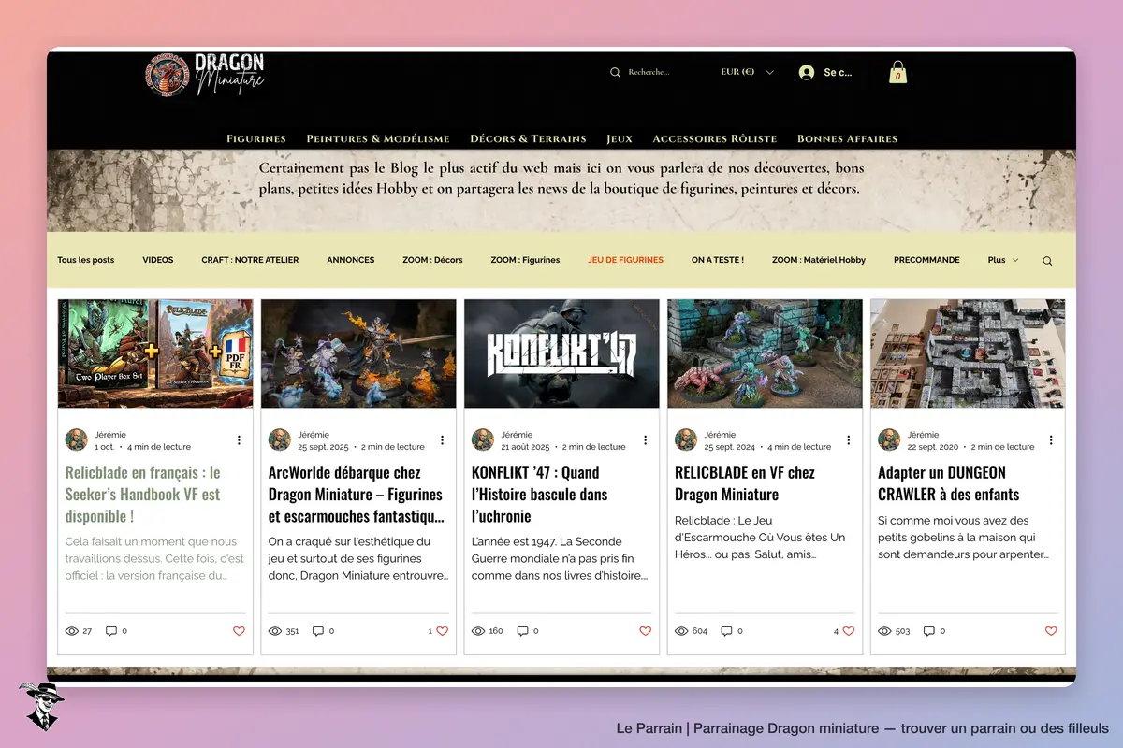Click the Se connecter login link
Image resolution: width=1123 pixels, height=748 pixels.
point(838,72)
